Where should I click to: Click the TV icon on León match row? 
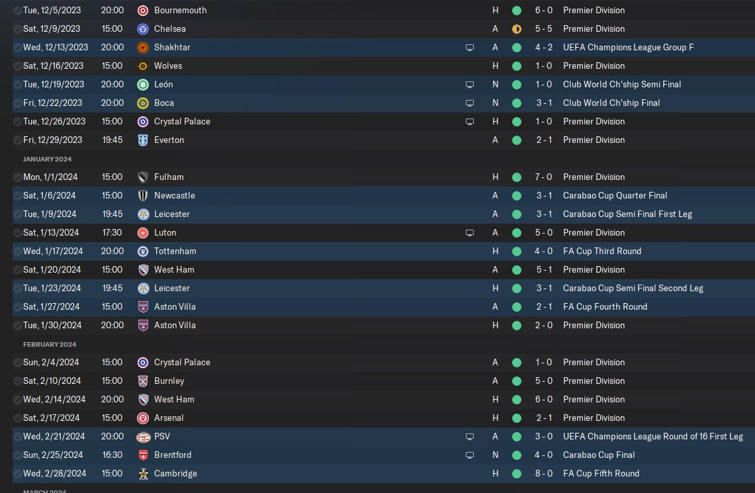pos(469,85)
